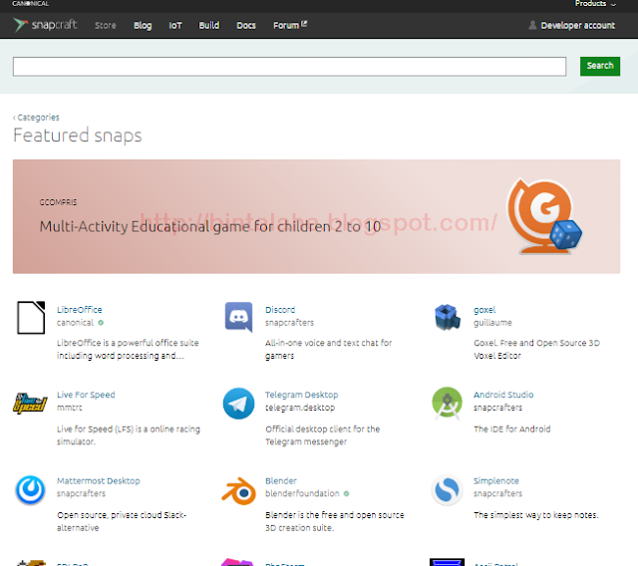Open the LibreOffice app icon
The height and width of the screenshot is (566, 638).
coord(31,318)
